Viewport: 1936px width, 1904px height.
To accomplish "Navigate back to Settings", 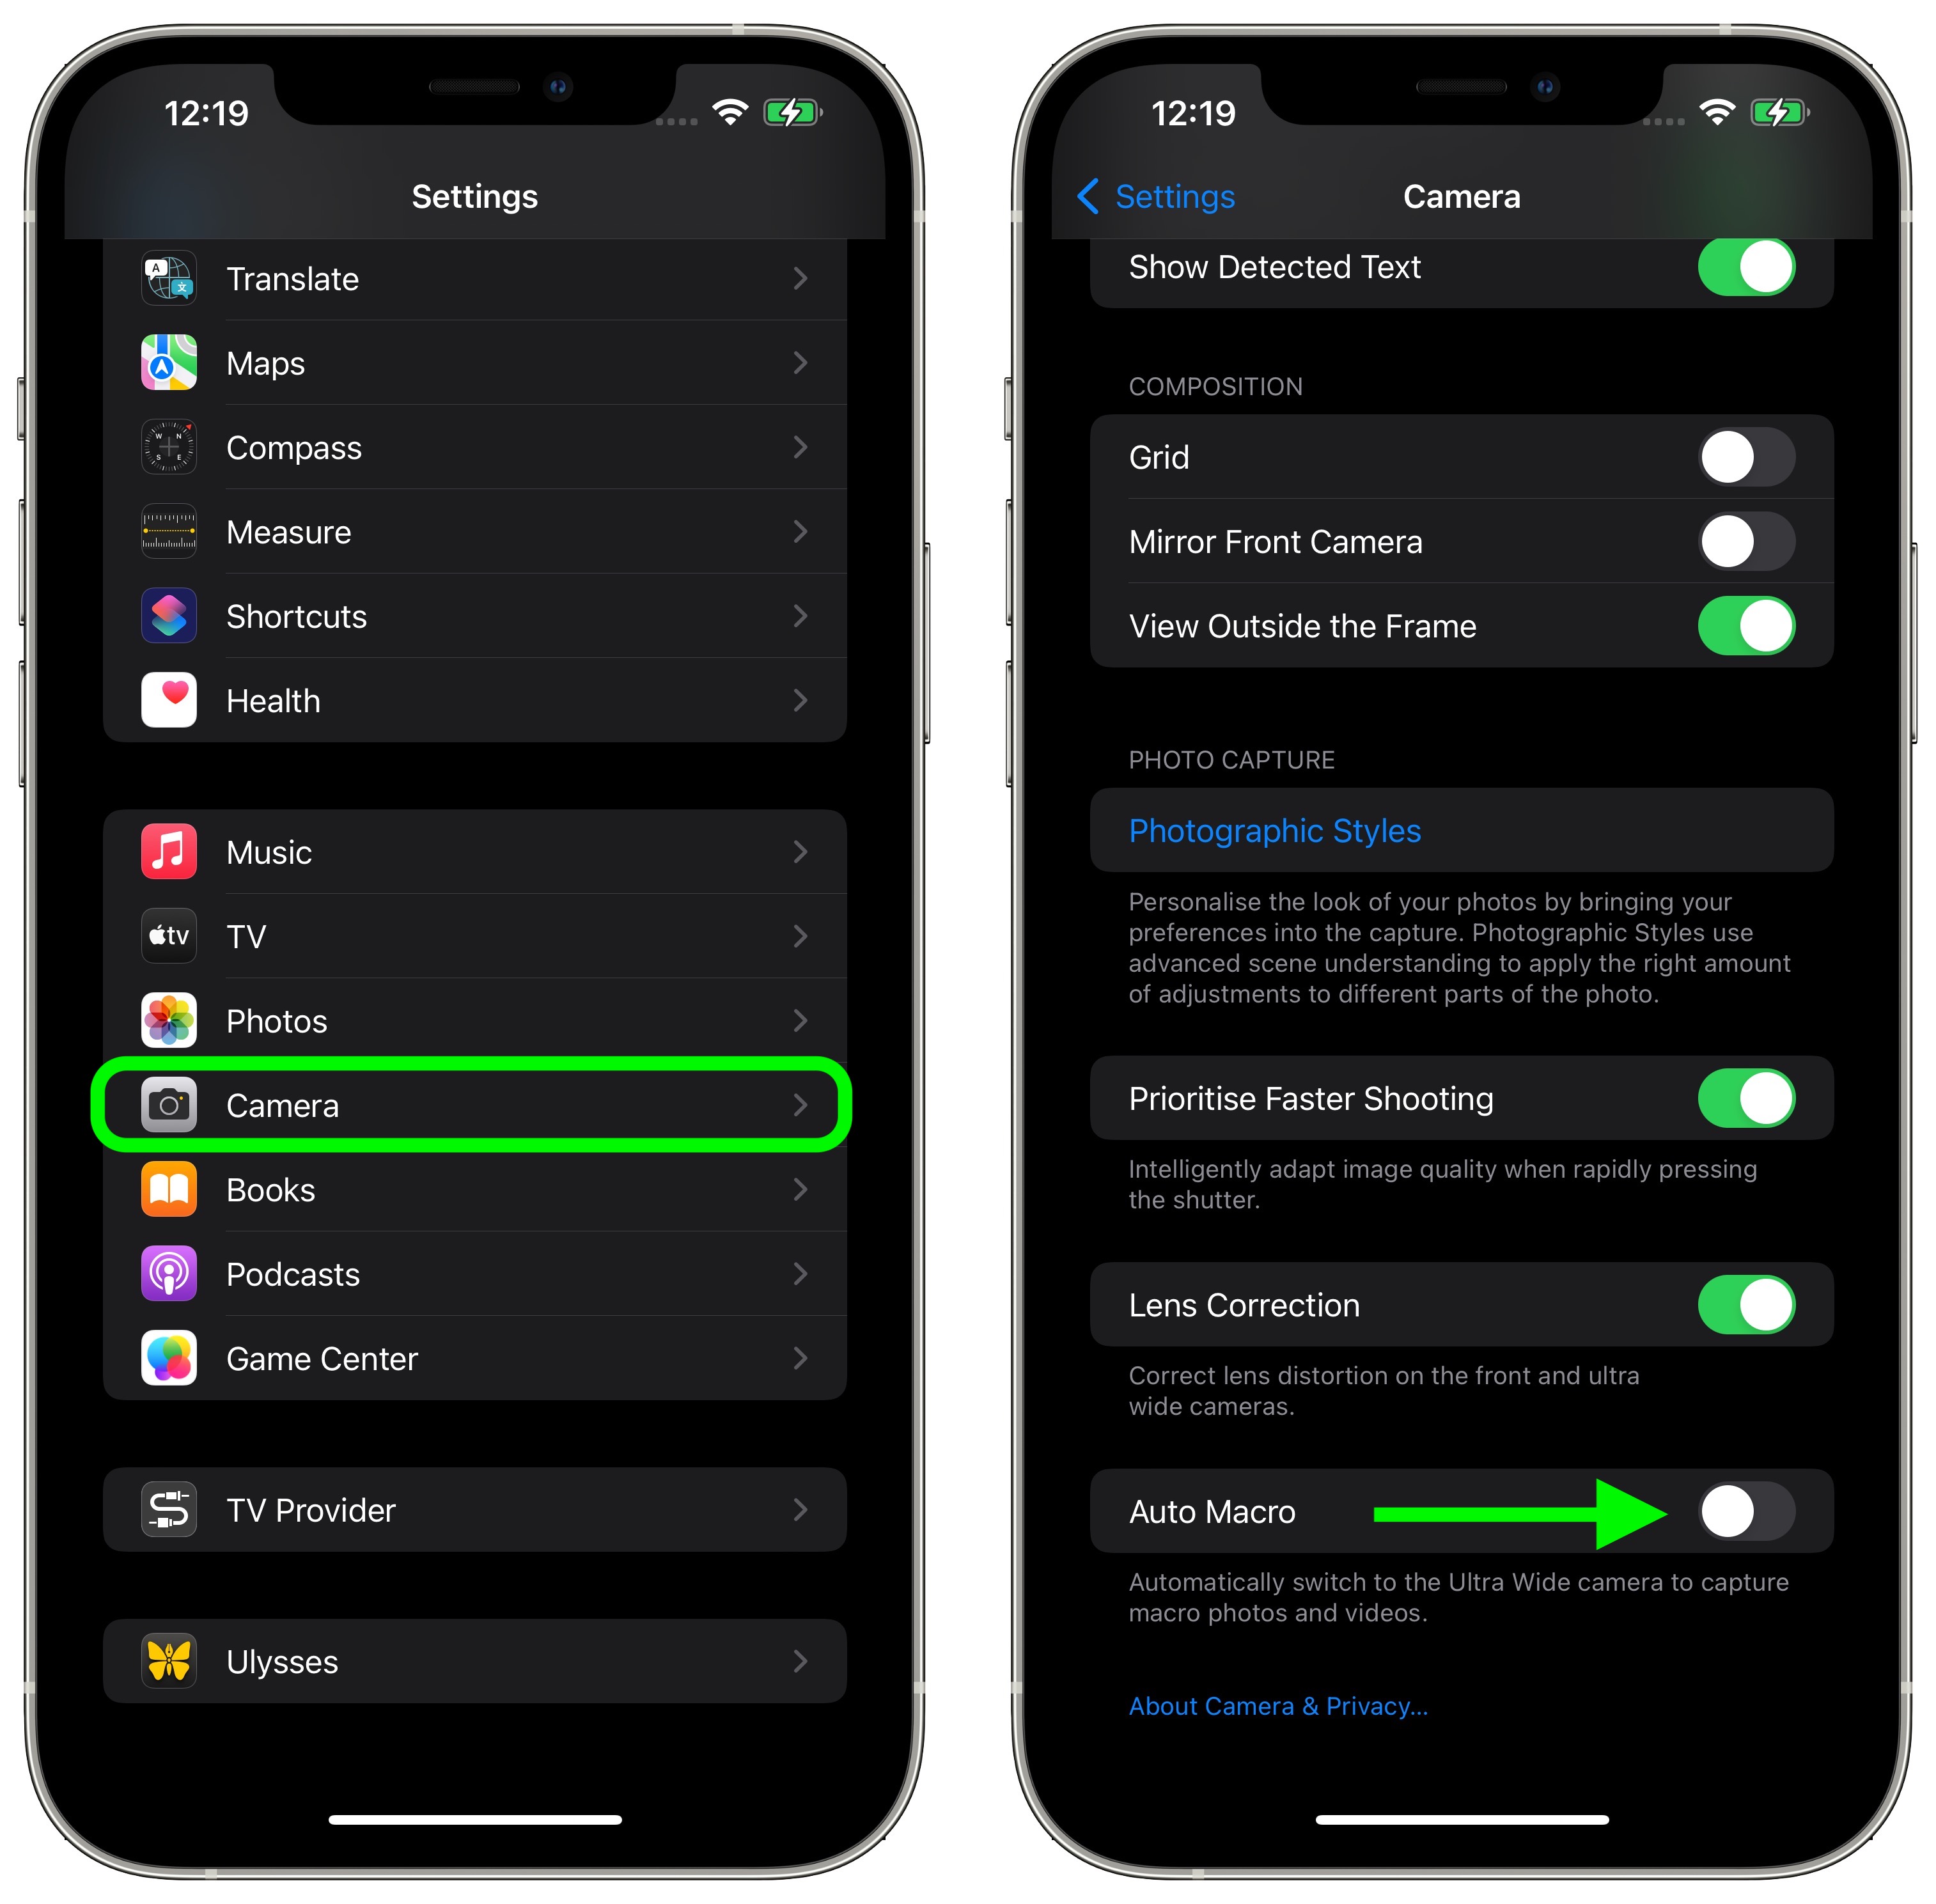I will tap(1150, 195).
